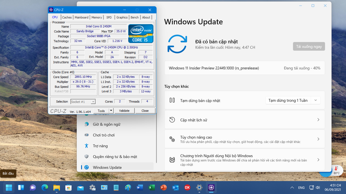Viewport: 346px width, 194px height.
Task: Open PowerPoint from the taskbar
Action: pos(164,188)
